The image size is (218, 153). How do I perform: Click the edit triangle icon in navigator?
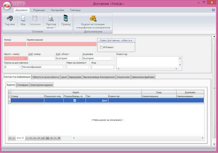click(39, 138)
